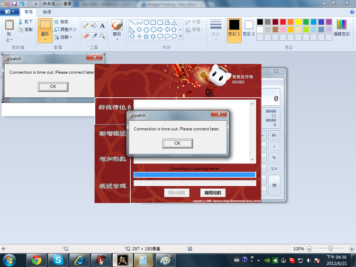This screenshot has width=356, height=267.
Task: Select the Pencil tool
Action: [x=86, y=25]
